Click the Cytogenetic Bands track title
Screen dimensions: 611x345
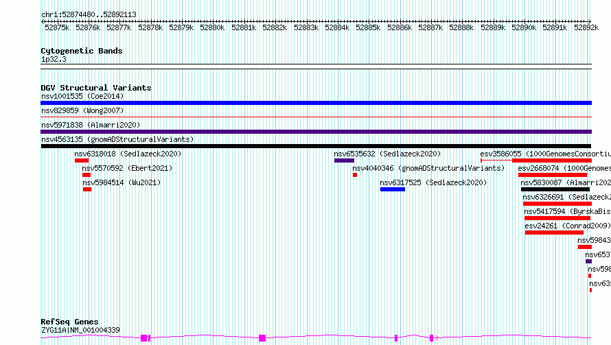[x=82, y=51]
